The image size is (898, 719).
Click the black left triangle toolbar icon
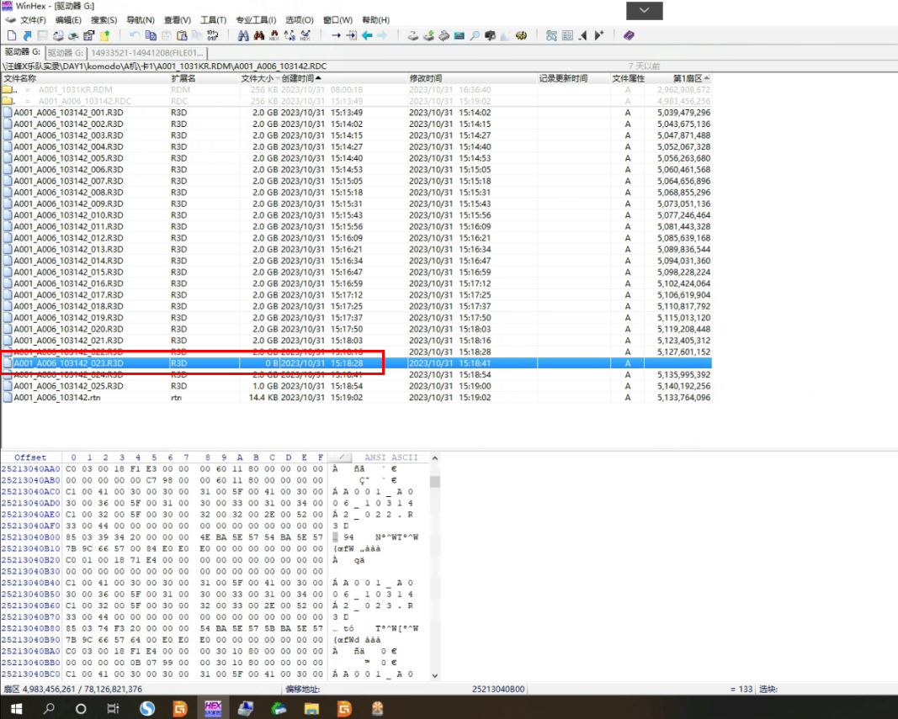583,35
